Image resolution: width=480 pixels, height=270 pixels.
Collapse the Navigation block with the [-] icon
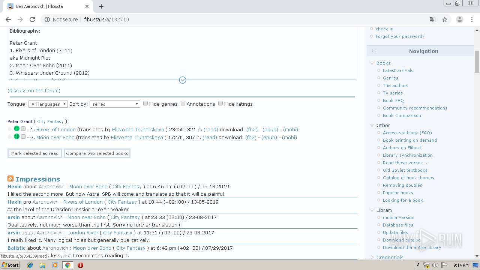tap(374, 51)
